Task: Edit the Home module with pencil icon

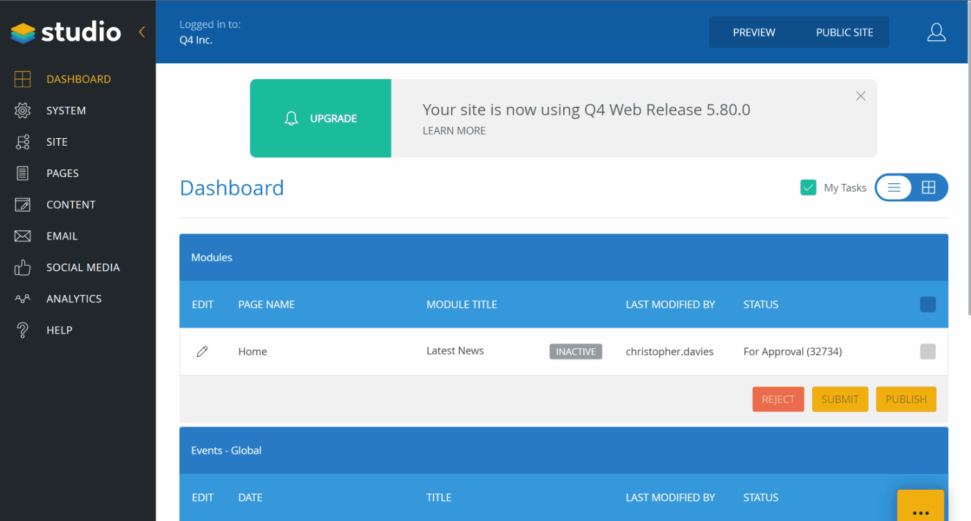Action: point(203,352)
